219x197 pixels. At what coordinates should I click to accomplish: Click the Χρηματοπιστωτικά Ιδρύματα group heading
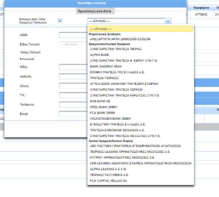pyautogui.click(x=109, y=44)
